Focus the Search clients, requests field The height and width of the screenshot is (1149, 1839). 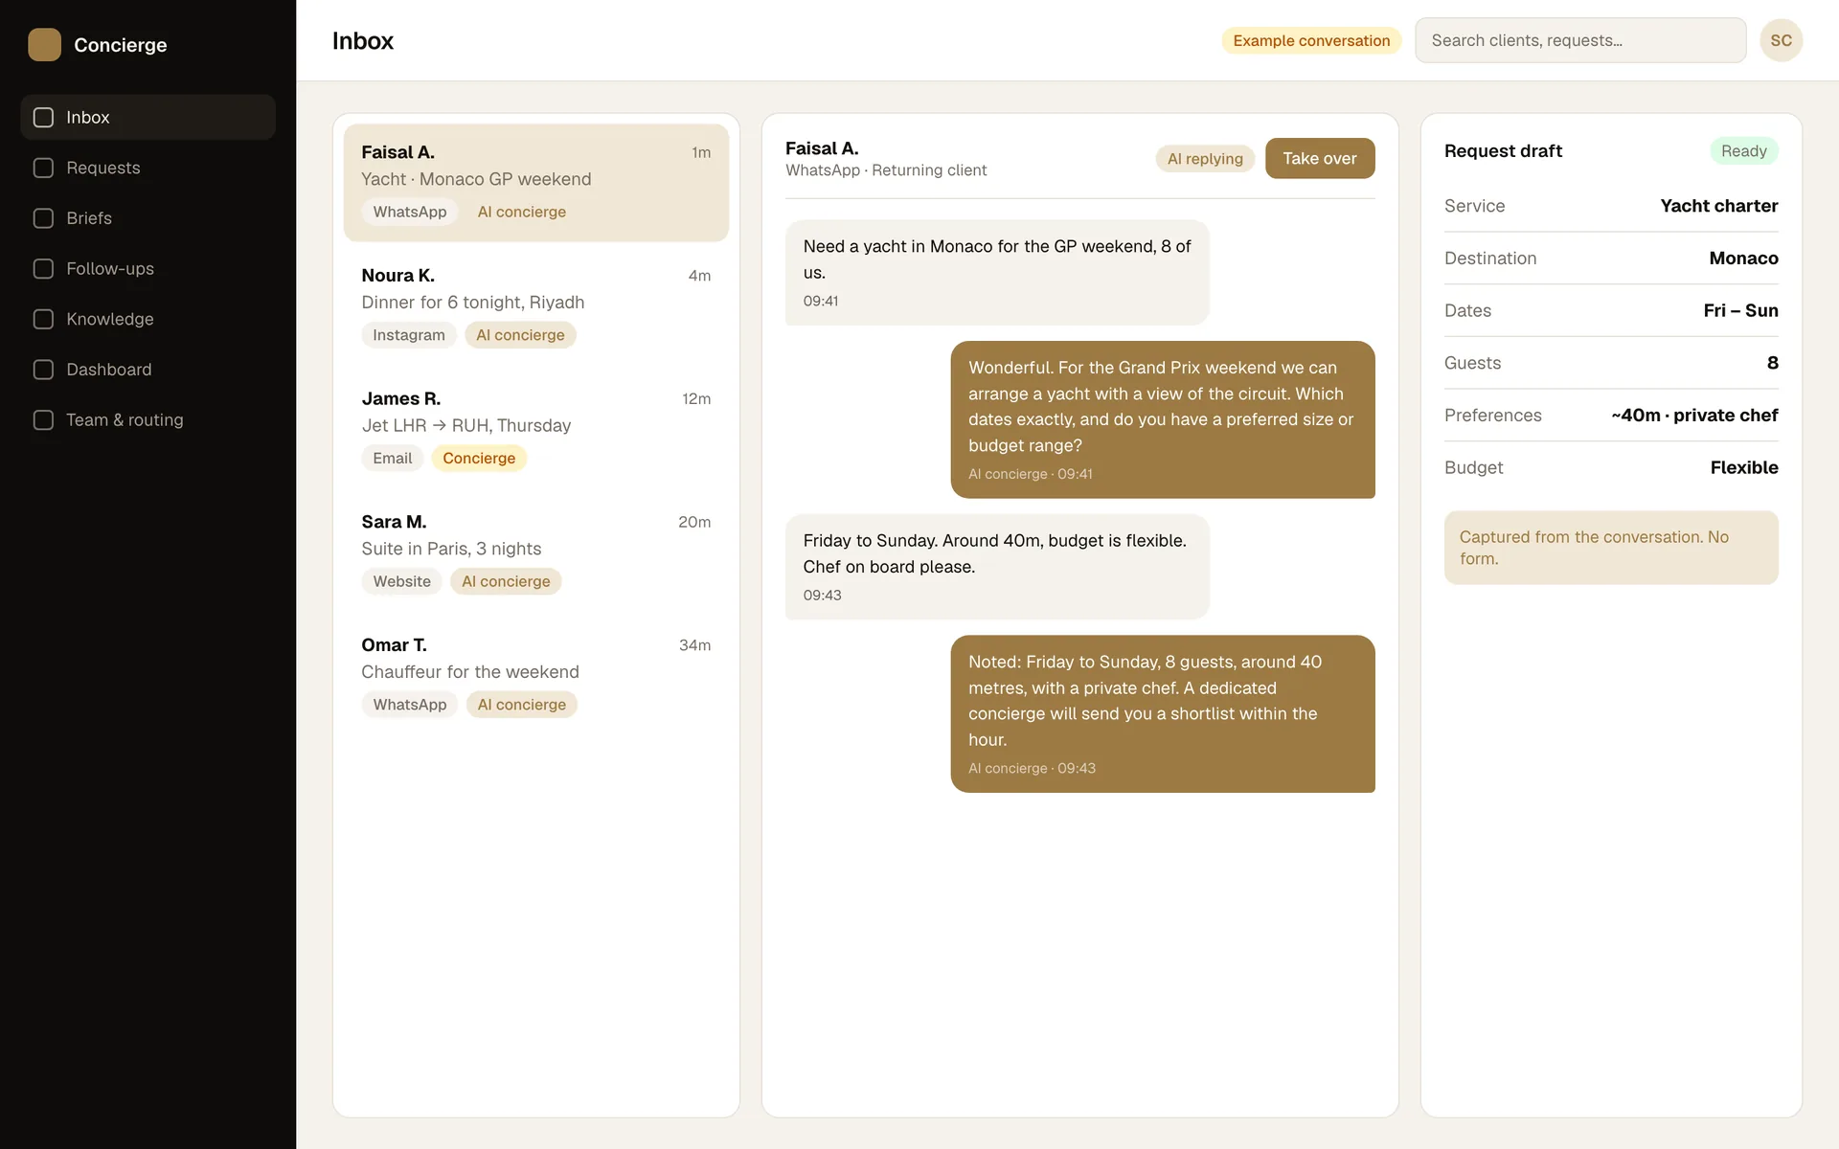click(x=1580, y=40)
